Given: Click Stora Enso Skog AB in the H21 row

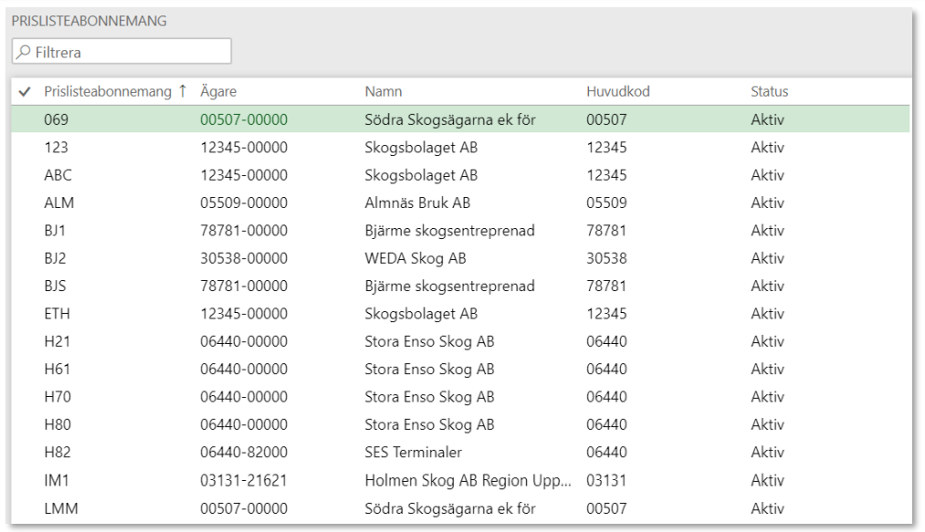Looking at the screenshot, I should click(x=429, y=341).
